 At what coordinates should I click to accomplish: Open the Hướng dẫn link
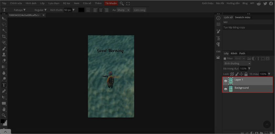(x=233, y=3)
